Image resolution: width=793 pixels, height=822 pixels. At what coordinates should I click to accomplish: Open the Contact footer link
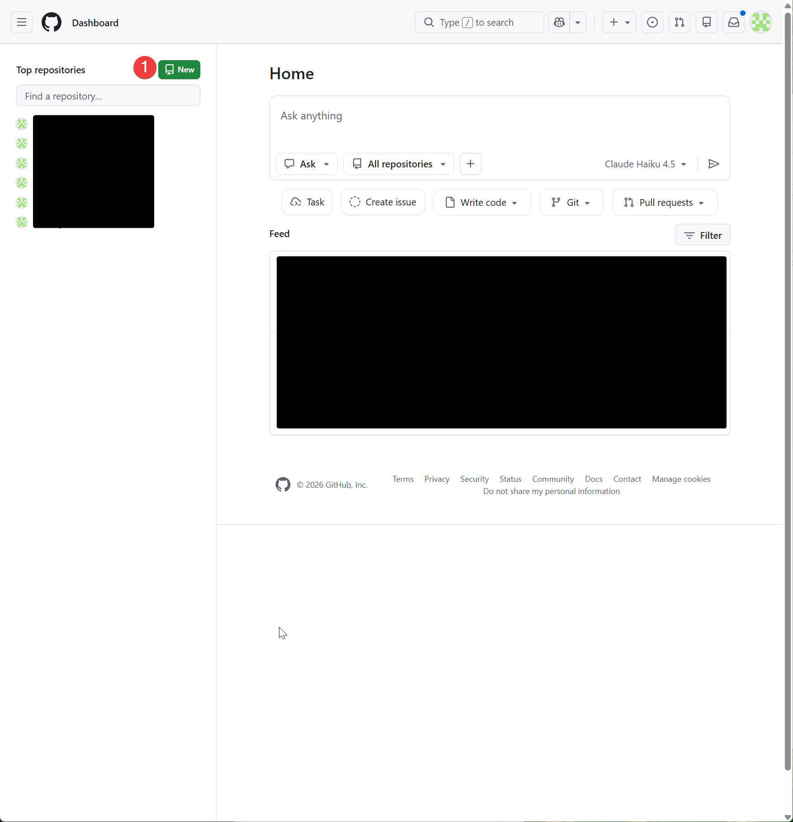pyautogui.click(x=627, y=479)
